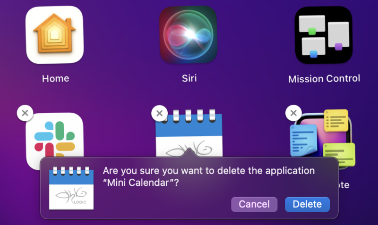The height and width of the screenshot is (225, 378).
Task: Launch Siri from Launchpad
Action: point(189,34)
